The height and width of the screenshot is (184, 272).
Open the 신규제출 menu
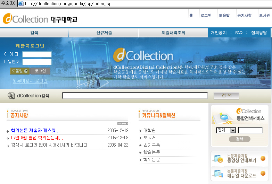(104, 33)
